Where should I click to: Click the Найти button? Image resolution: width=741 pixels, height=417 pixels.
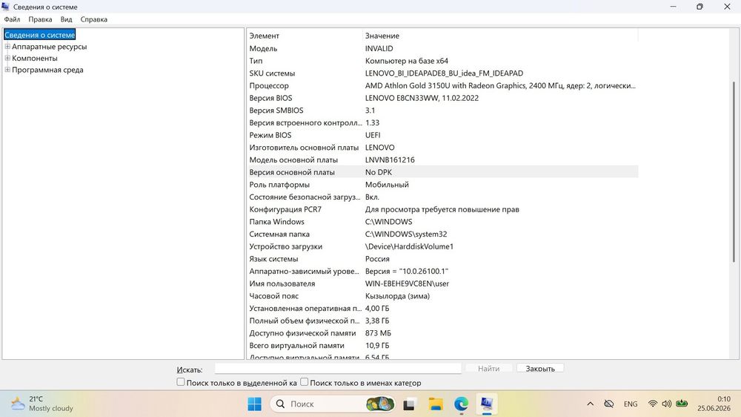[x=488, y=368]
